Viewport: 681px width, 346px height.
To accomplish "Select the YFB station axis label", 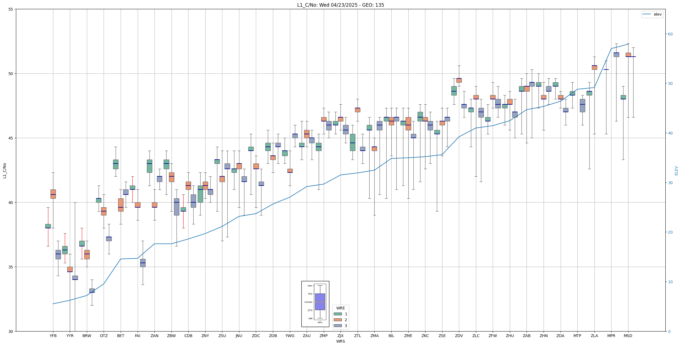I will [x=53, y=336].
